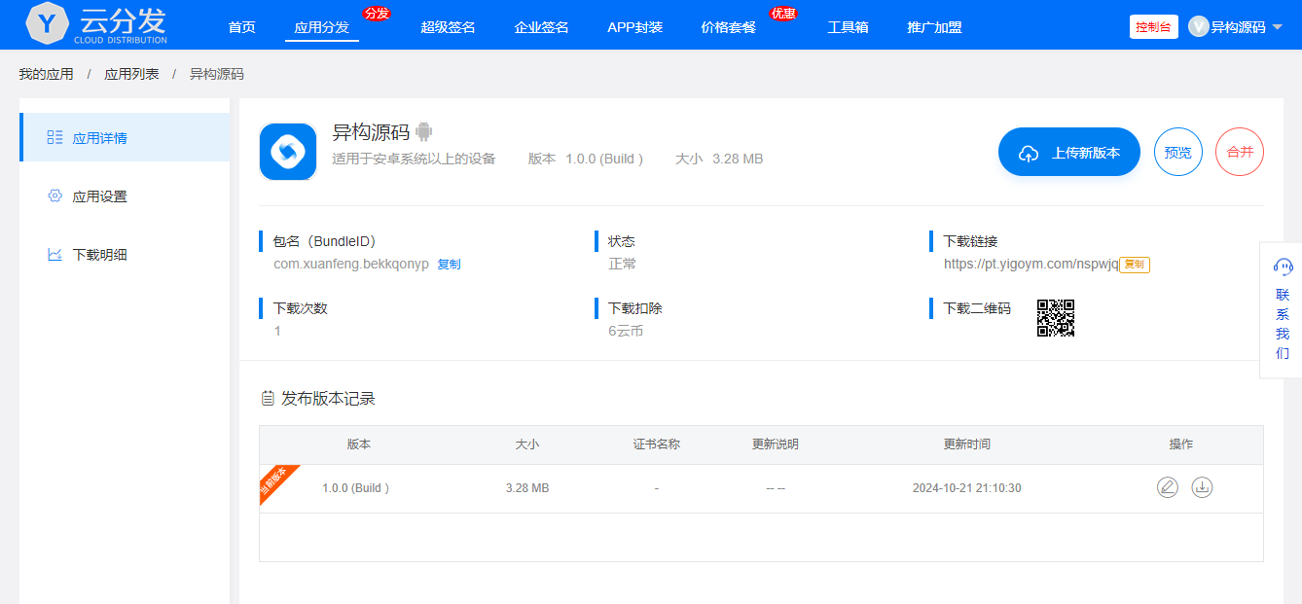
Task: Switch to the 应用分发 menu
Action: point(322,27)
